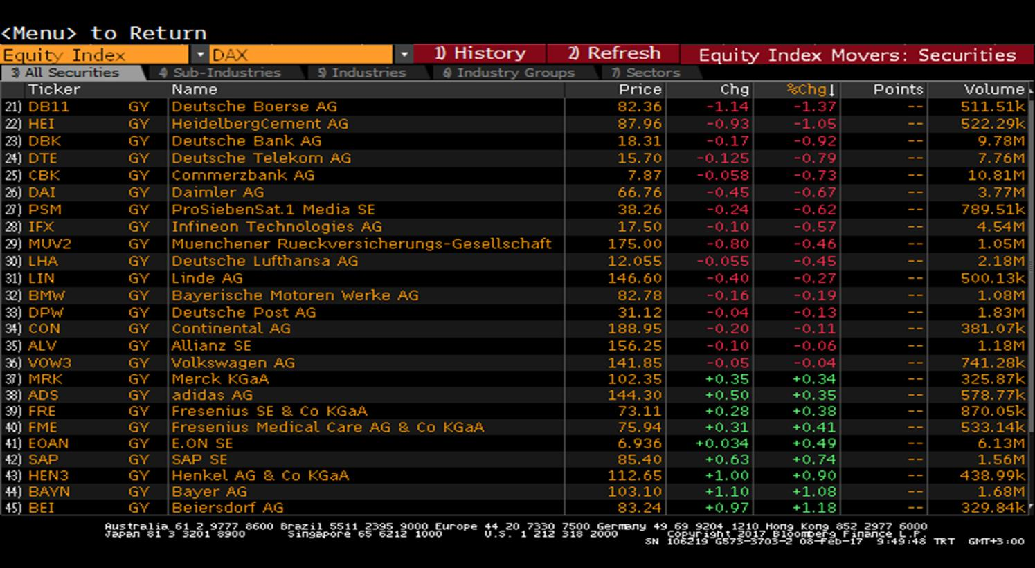Open ProSiebenSat.1 Media SE row

pos(273,210)
